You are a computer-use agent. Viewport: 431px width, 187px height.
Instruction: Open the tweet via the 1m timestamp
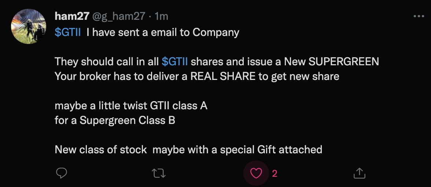(x=161, y=16)
